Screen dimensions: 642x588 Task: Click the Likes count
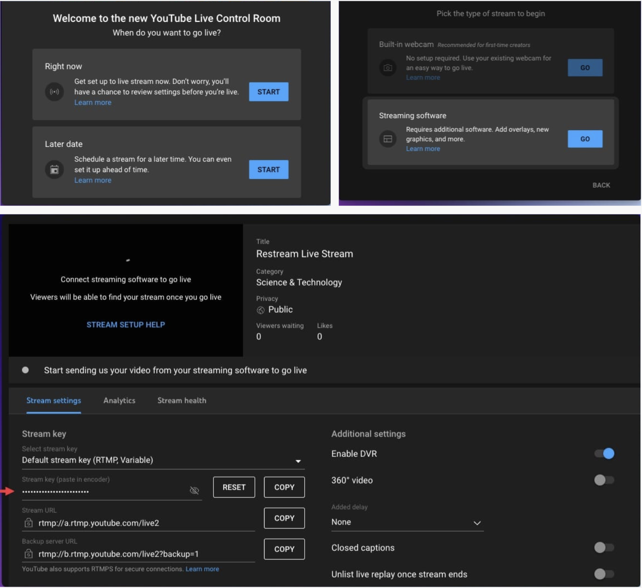point(320,337)
